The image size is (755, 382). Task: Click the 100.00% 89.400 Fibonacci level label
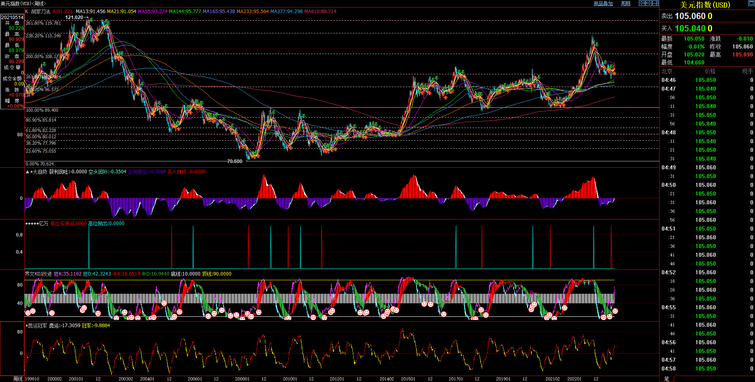[42, 110]
